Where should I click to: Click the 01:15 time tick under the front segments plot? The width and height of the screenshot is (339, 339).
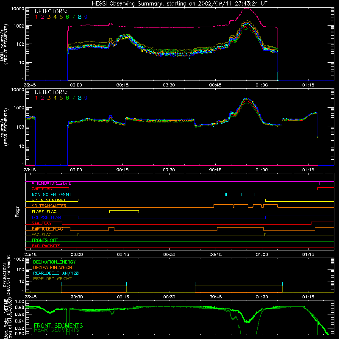point(308,85)
